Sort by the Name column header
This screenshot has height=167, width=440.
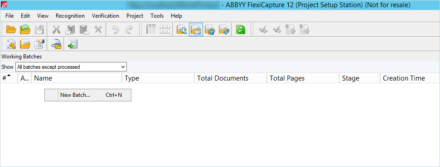[77, 78]
